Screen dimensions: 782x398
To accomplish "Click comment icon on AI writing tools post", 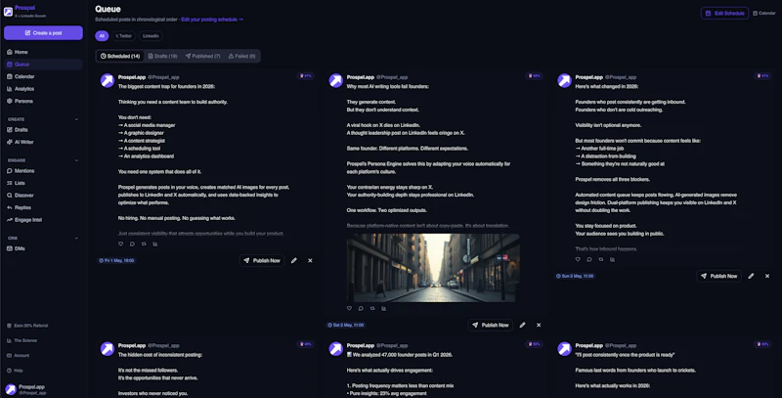I will (361, 308).
